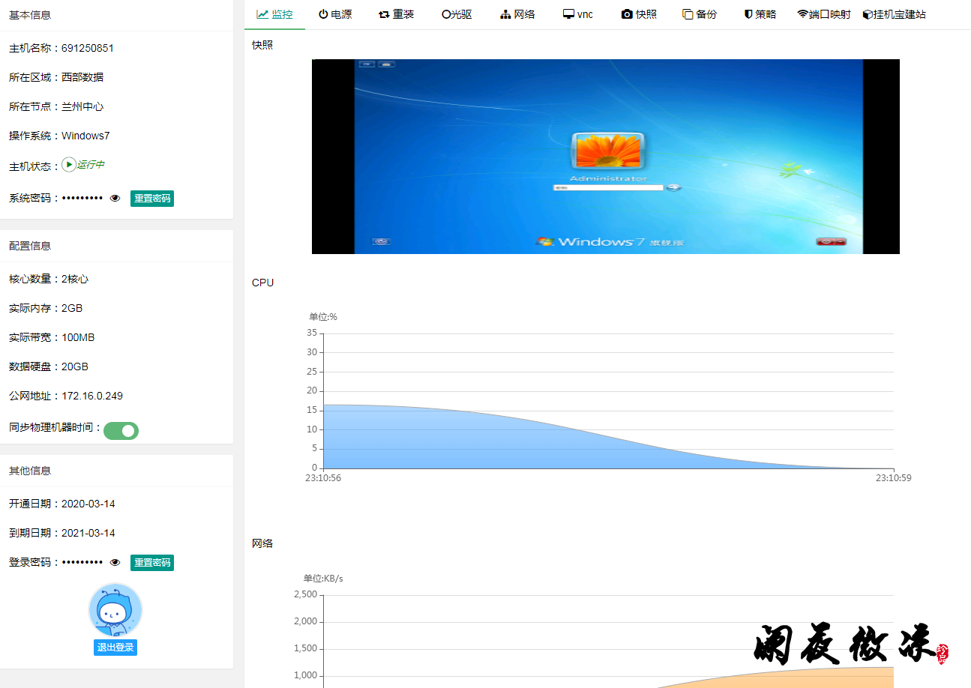This screenshot has width=971, height=688.
Task: Click the Windows 7 snapshot preview image
Action: 604,157
